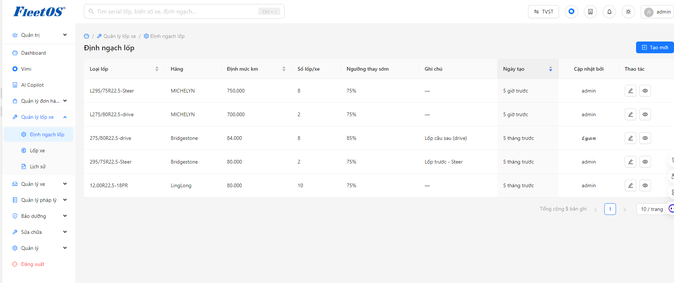The image size is (674, 283).
Task: Click the FleetOS logo
Action: (x=39, y=12)
